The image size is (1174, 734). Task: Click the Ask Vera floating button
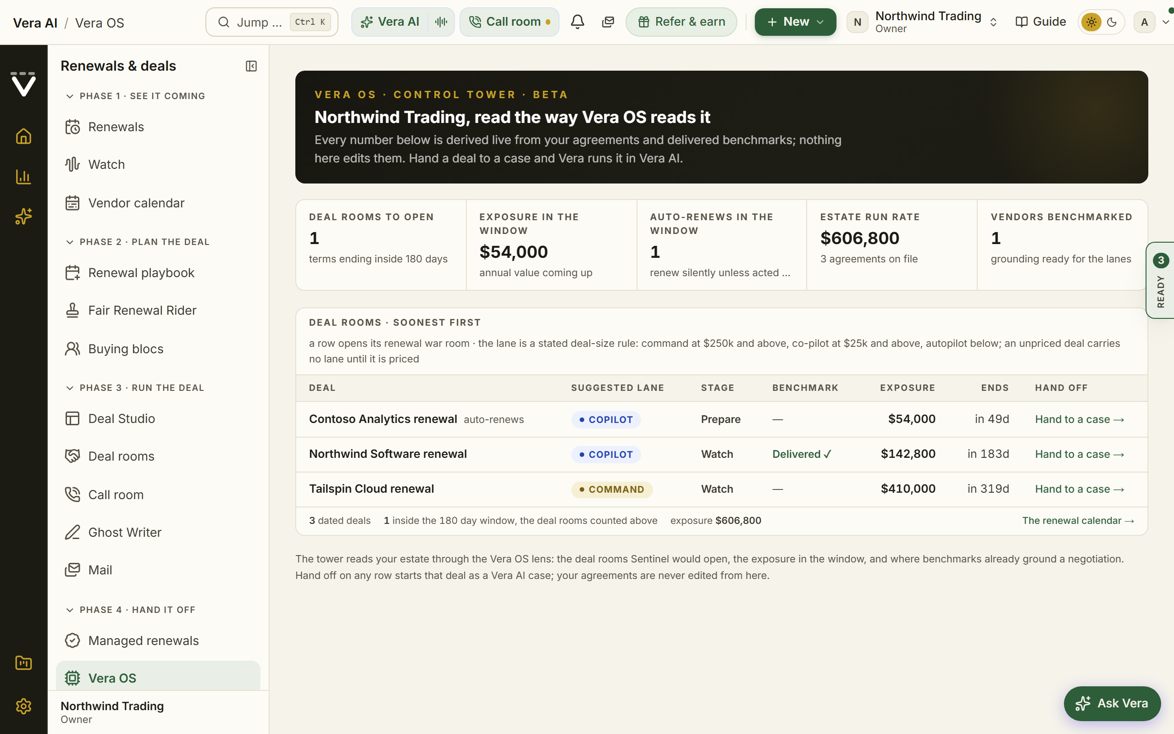1112,703
